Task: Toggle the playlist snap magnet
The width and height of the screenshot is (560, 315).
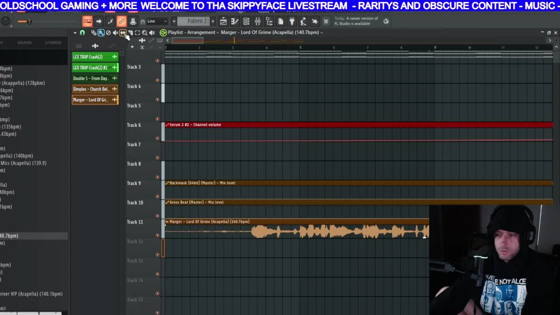Action: [x=83, y=33]
